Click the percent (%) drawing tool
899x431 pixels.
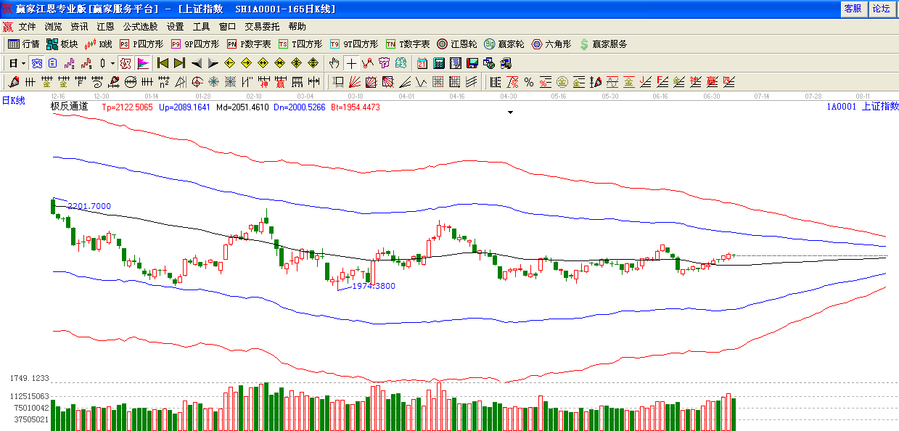pyautogui.click(x=529, y=82)
